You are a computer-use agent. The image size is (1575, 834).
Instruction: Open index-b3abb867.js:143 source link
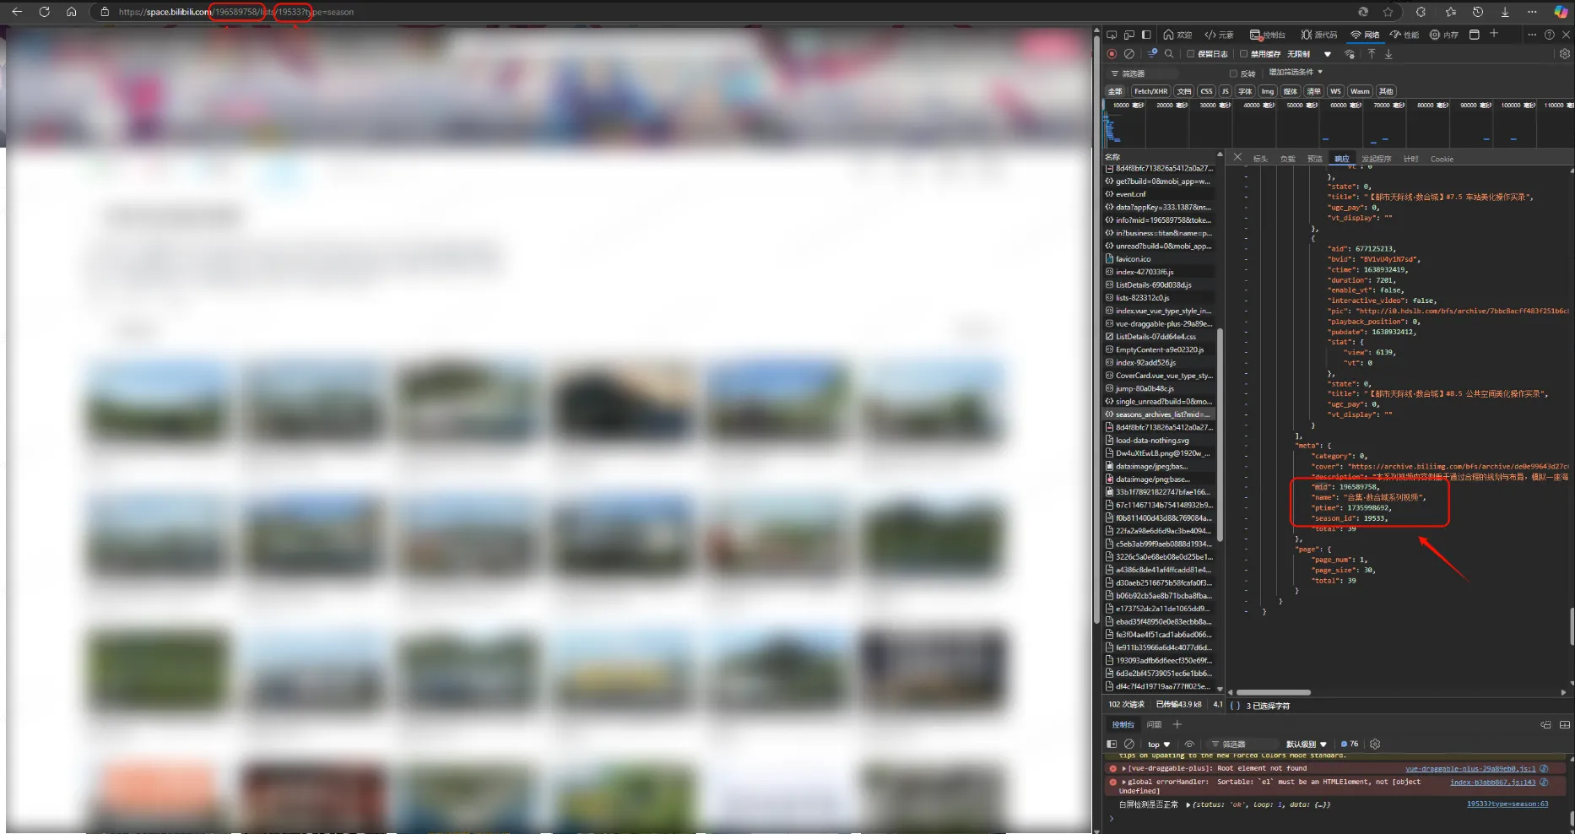pos(1492,782)
